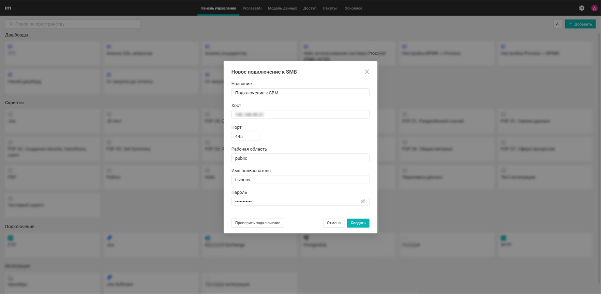Image resolution: width=601 pixels, height=294 pixels.
Task: Select the Имя пользователя field
Action: [300, 180]
